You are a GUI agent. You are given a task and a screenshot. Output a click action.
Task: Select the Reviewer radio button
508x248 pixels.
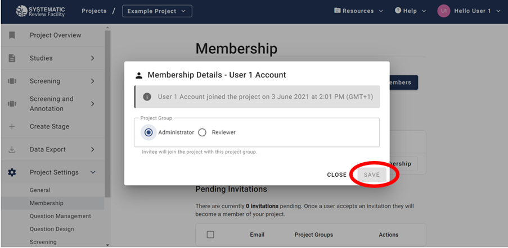[203, 132]
